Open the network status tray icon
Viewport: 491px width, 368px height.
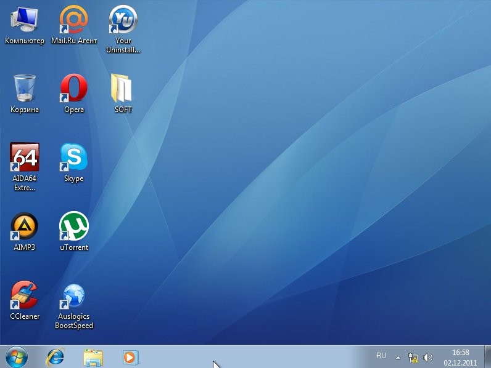click(413, 358)
